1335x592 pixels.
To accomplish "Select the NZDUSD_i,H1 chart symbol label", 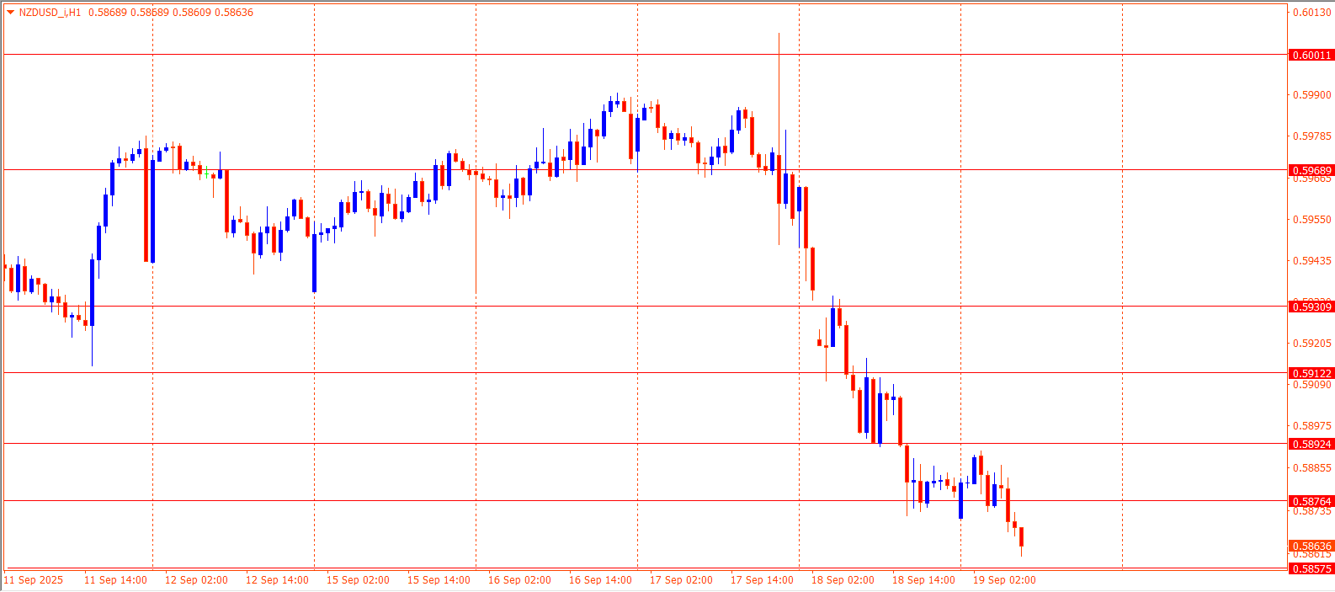I will (x=50, y=13).
